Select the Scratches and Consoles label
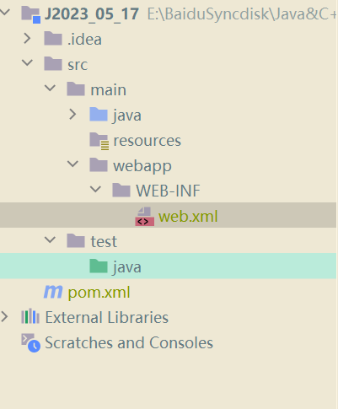This screenshot has height=409, width=338. (129, 342)
